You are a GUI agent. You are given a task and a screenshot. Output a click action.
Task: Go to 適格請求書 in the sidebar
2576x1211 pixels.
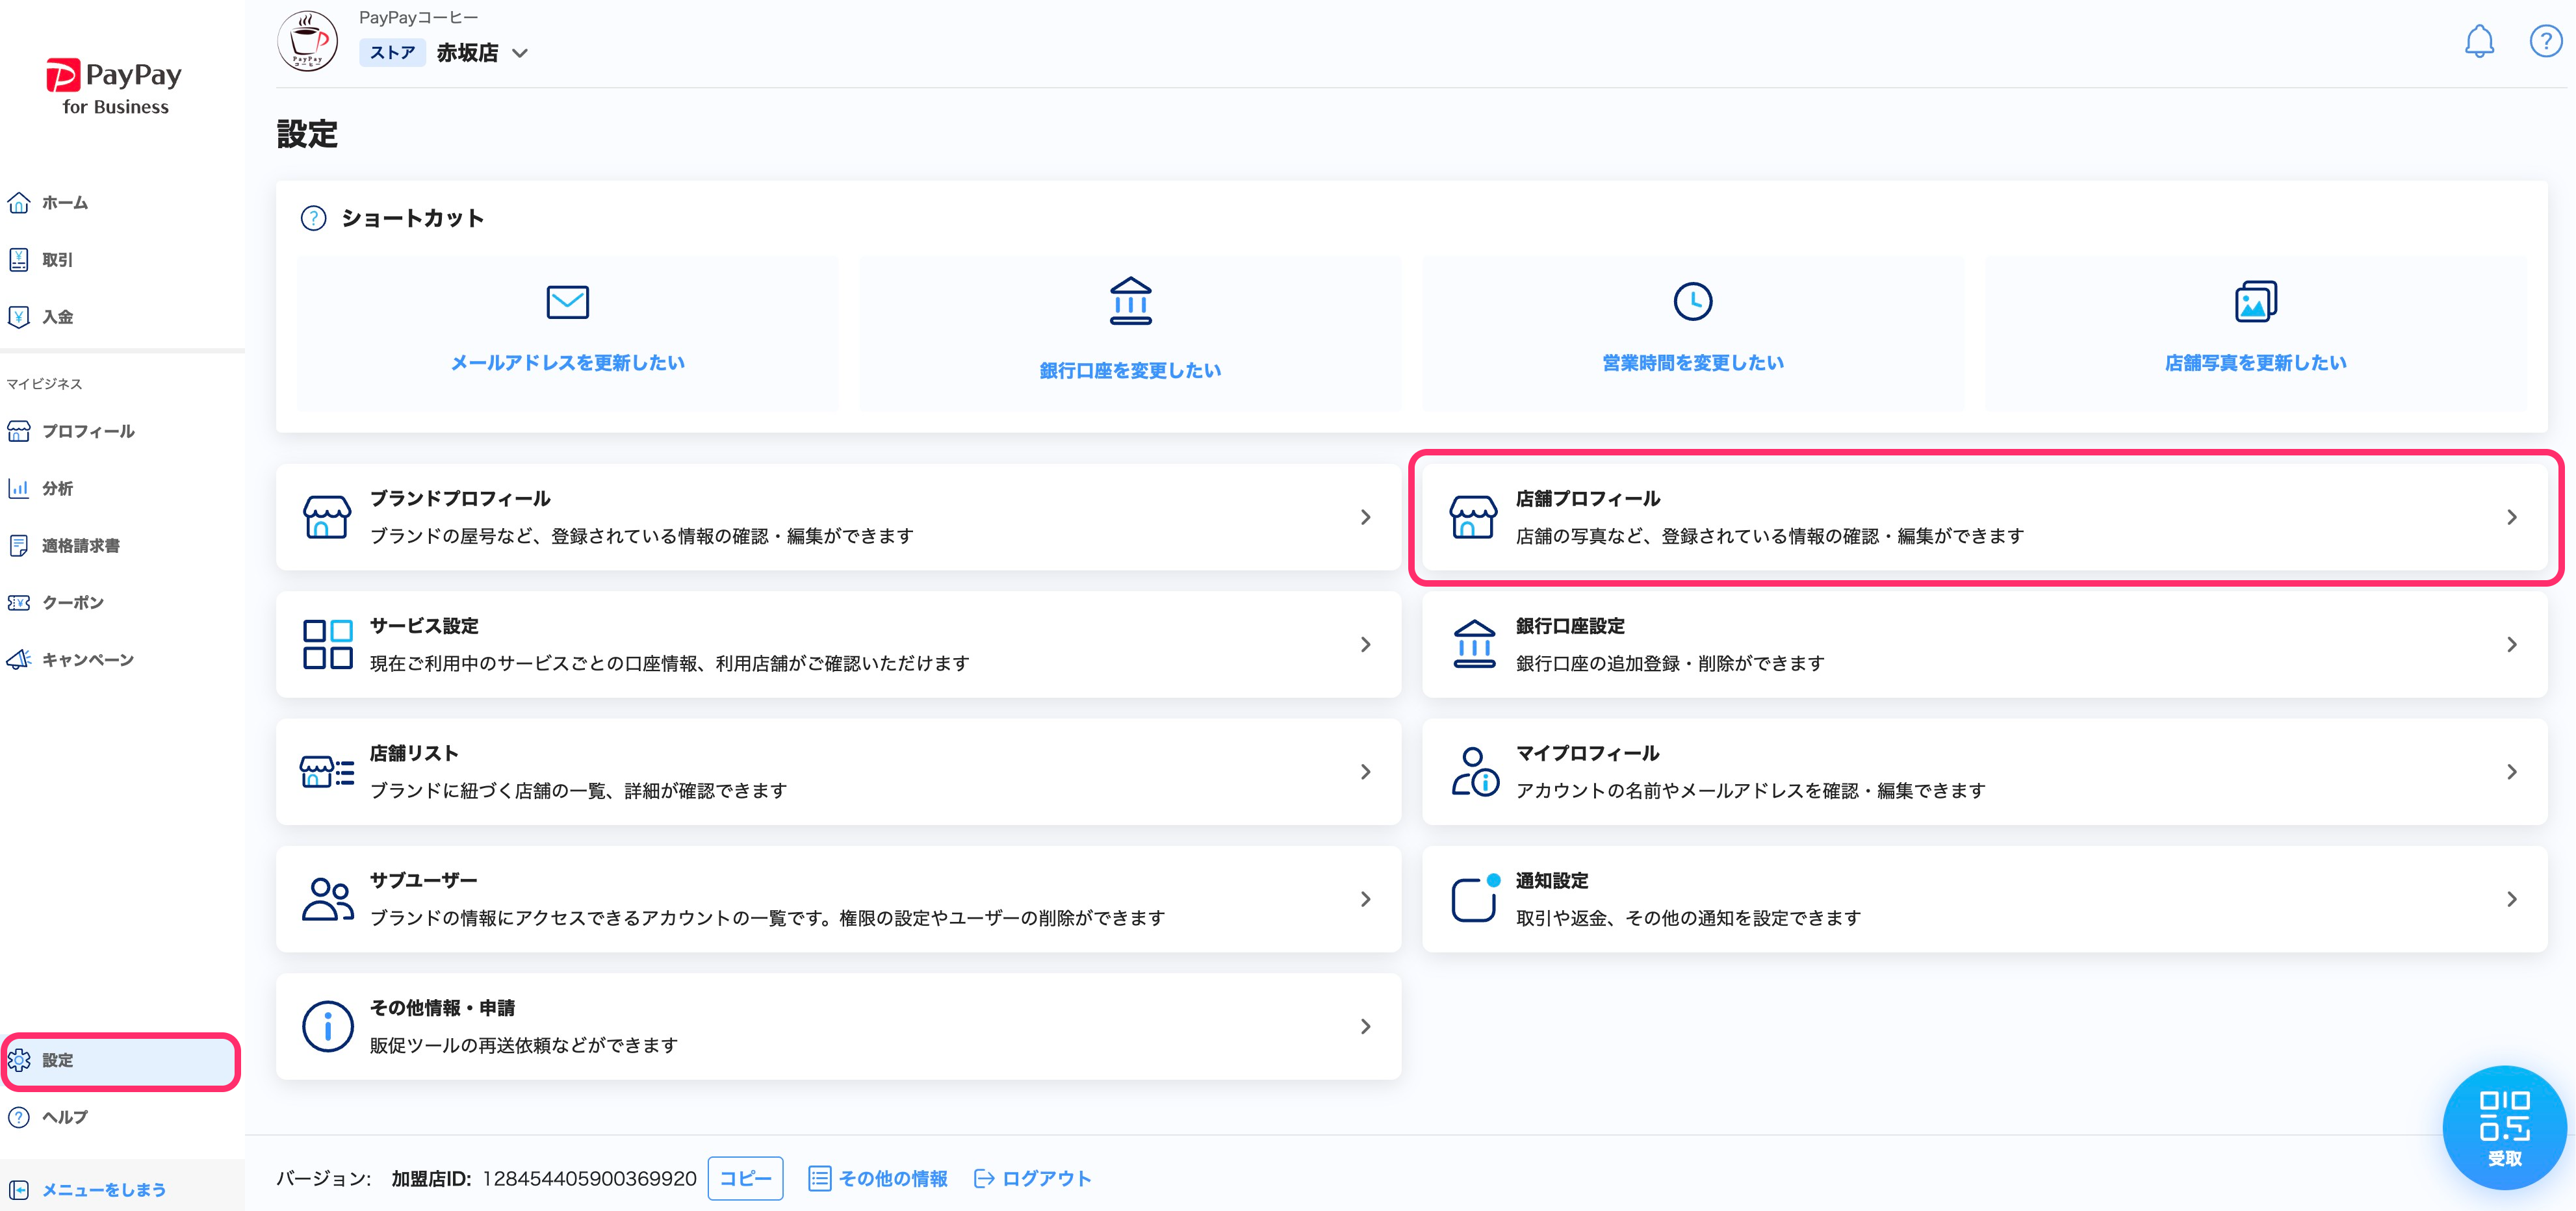(x=80, y=545)
